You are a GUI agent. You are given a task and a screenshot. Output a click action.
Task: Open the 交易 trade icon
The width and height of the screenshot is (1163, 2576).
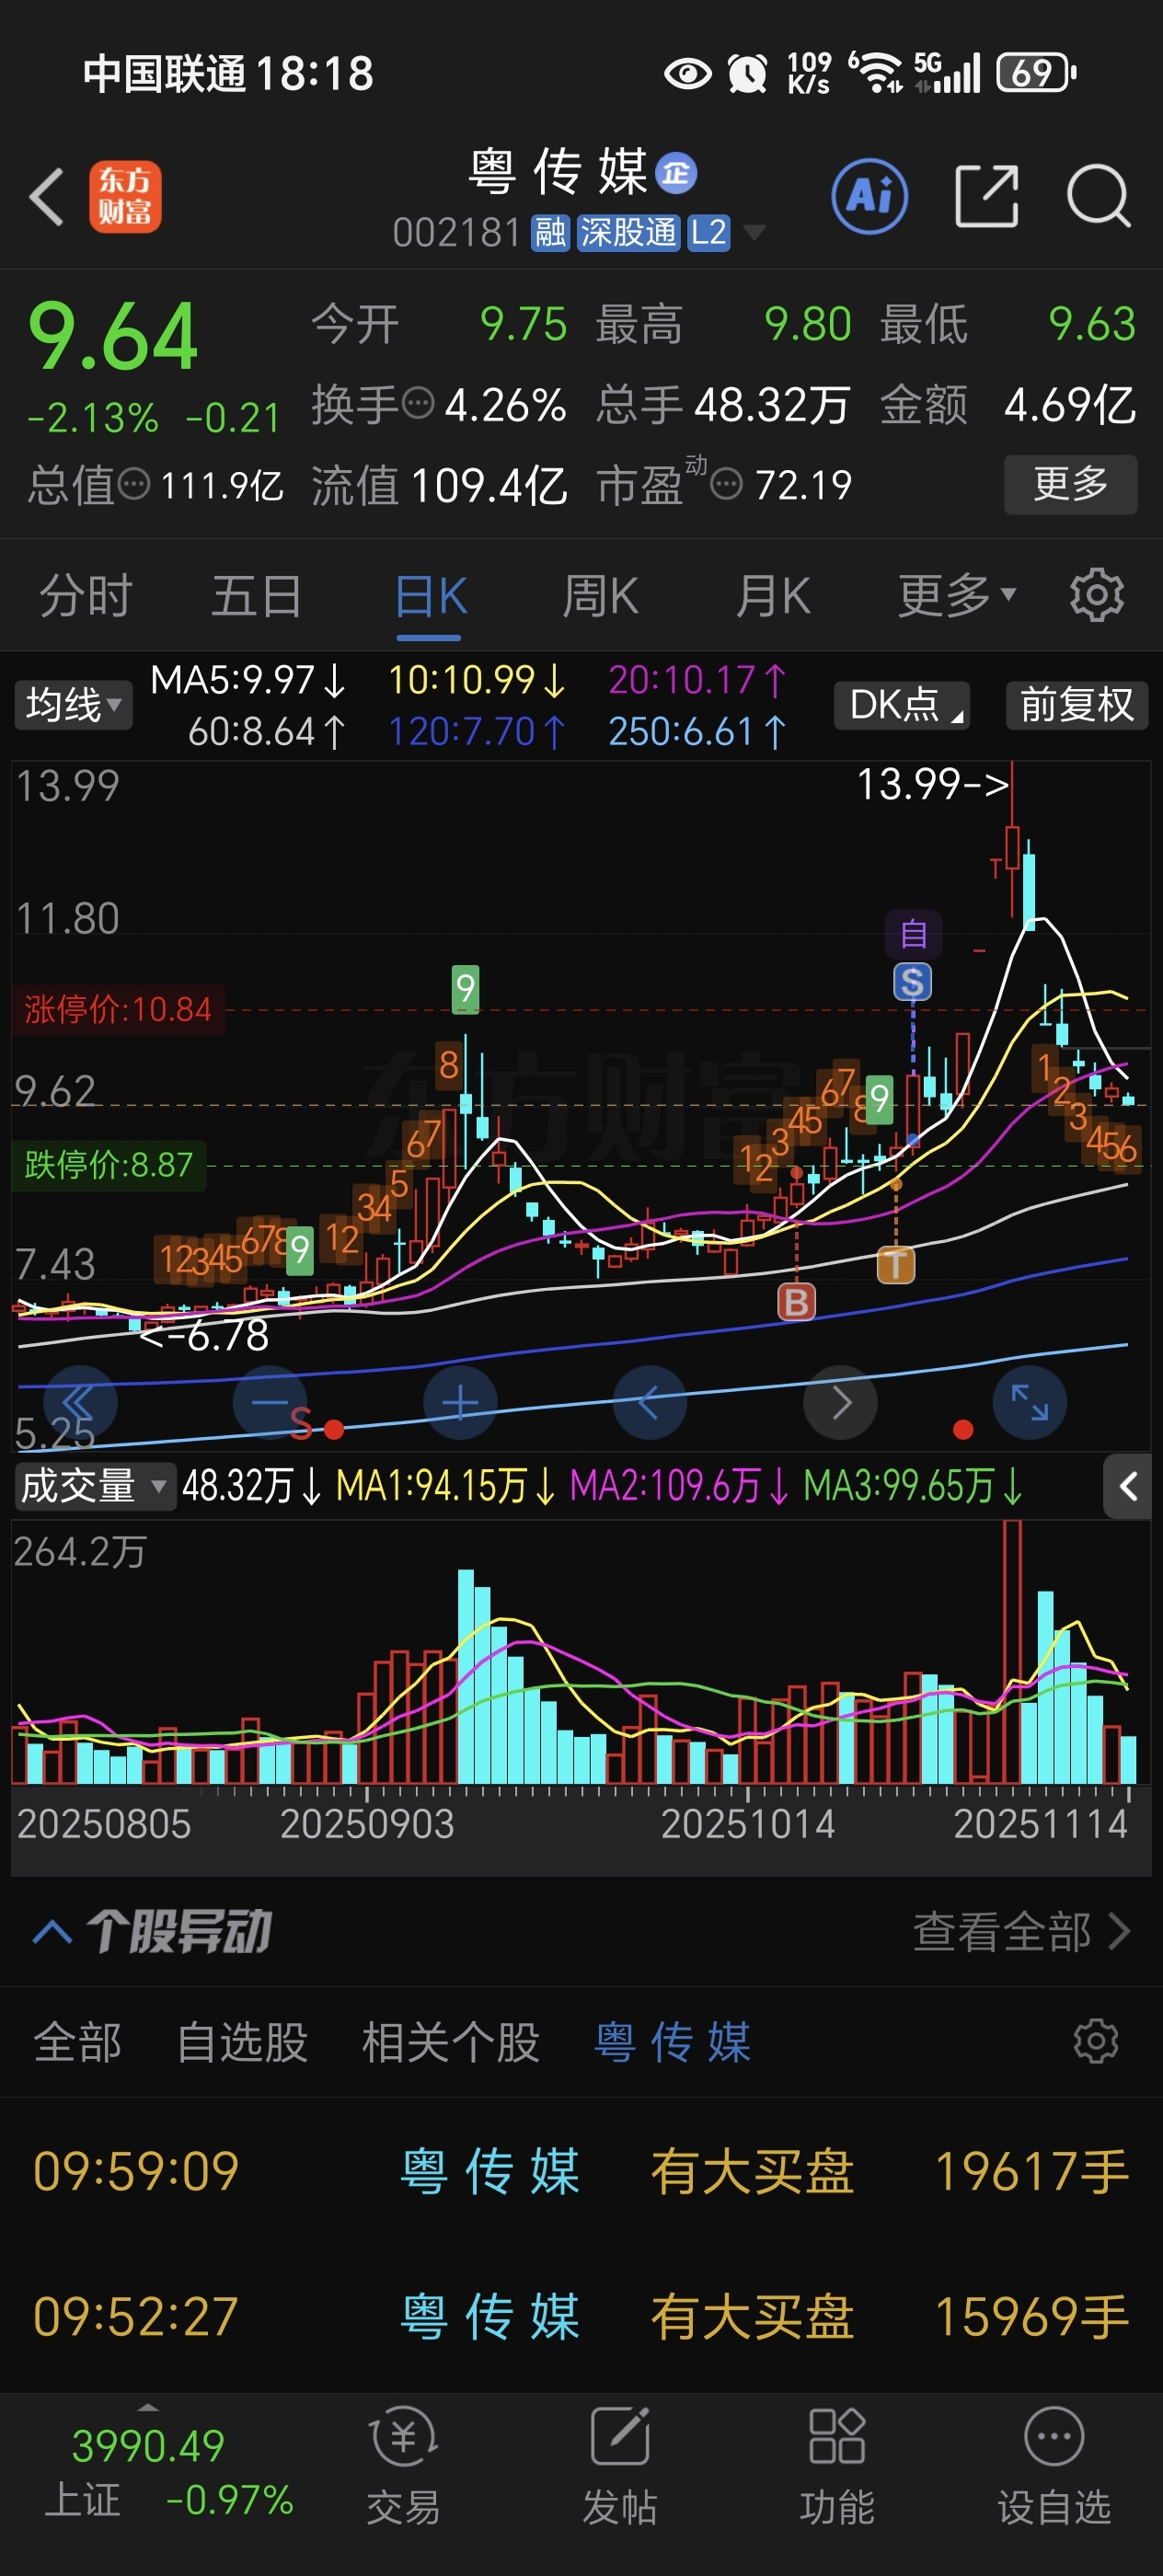403,2466
